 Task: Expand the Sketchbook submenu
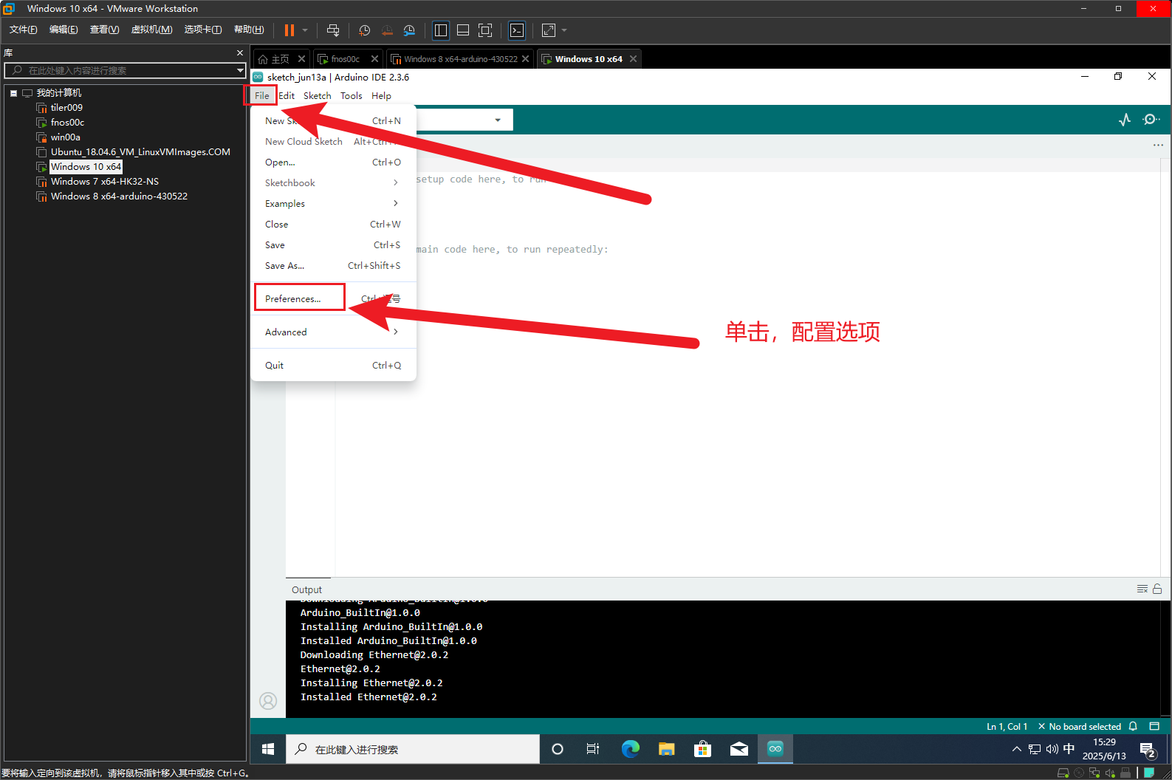tap(333, 183)
